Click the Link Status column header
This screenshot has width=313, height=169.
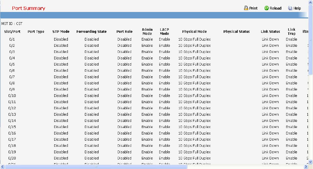pos(270,32)
